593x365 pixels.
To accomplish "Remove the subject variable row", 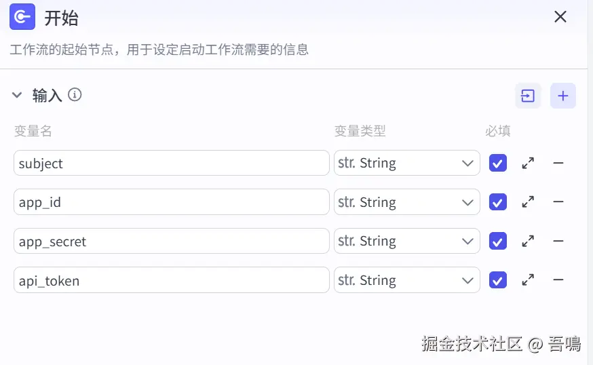I will click(x=558, y=163).
